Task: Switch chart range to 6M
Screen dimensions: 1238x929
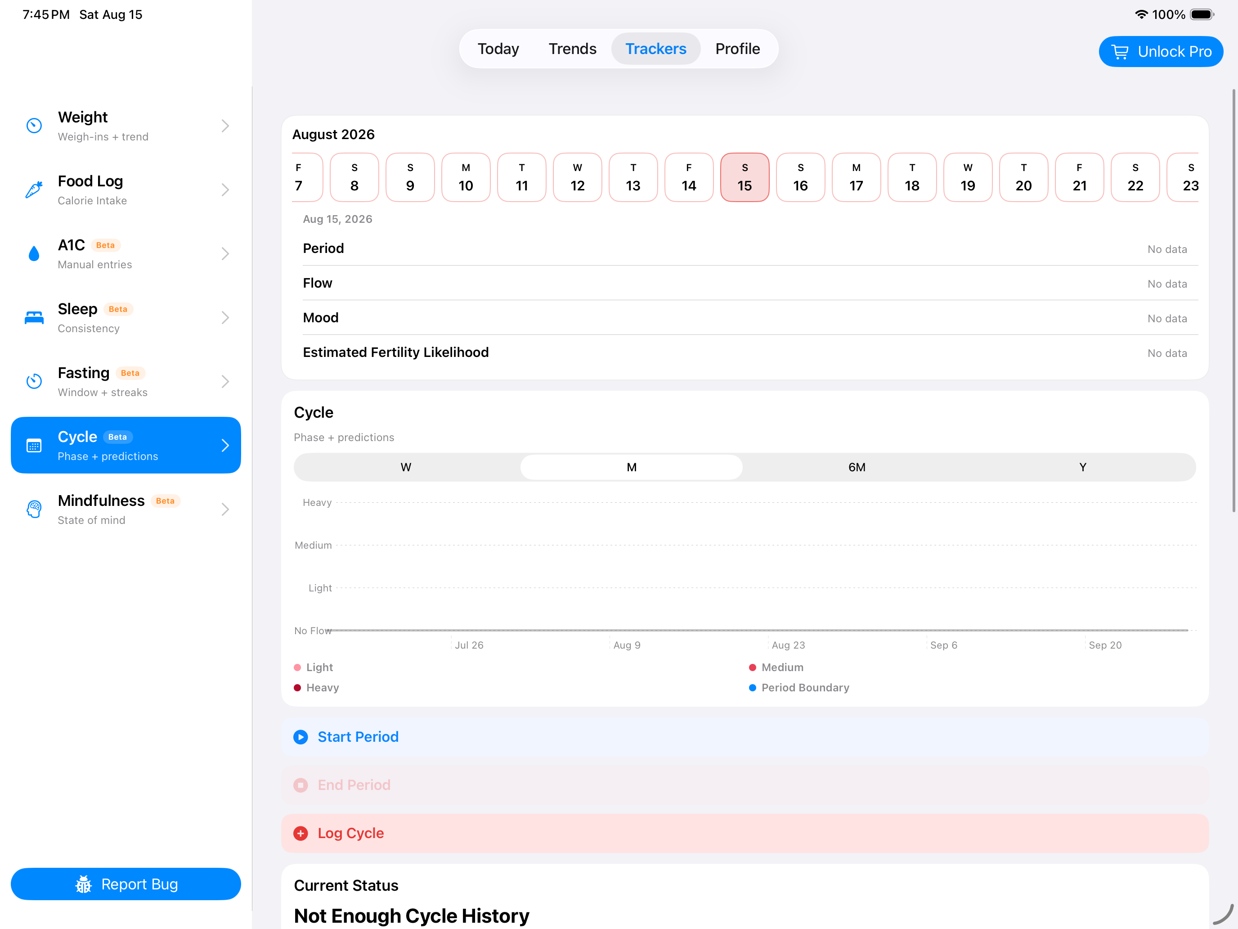Action: pyautogui.click(x=857, y=467)
